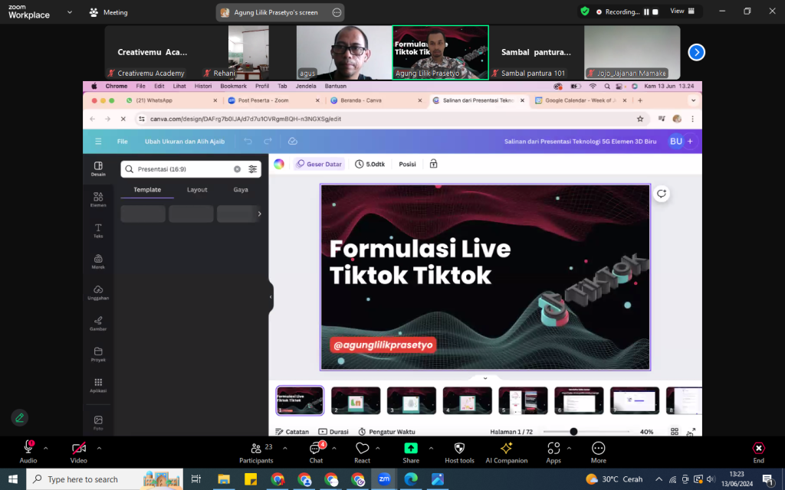Expand Zoom Audio options arrow
785x490 pixels.
click(x=45, y=448)
